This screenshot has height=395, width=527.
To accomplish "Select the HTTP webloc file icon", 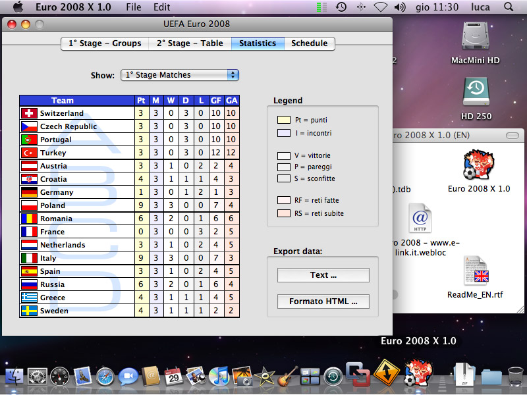I will click(x=420, y=219).
